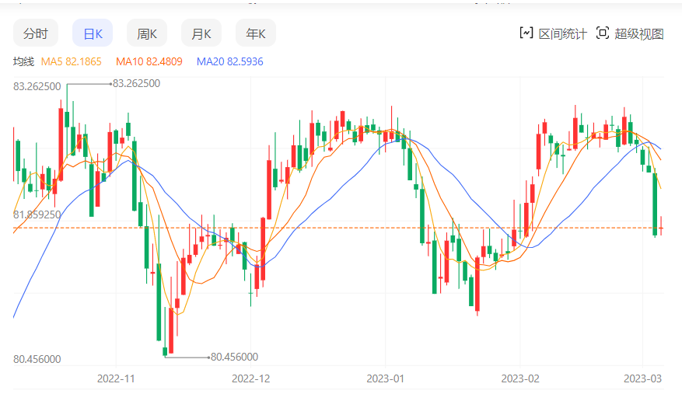682x401 pixels.
Task: Click the 81.859250 price axis label
Action: point(37,214)
